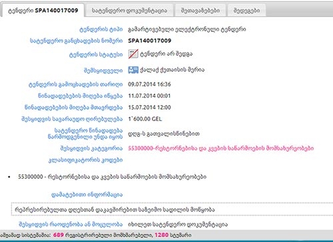The height and width of the screenshot is (242, 333).
Task: Select purchaser name ქალაქ ქუთაისის მერია
Action: [x=172, y=70]
